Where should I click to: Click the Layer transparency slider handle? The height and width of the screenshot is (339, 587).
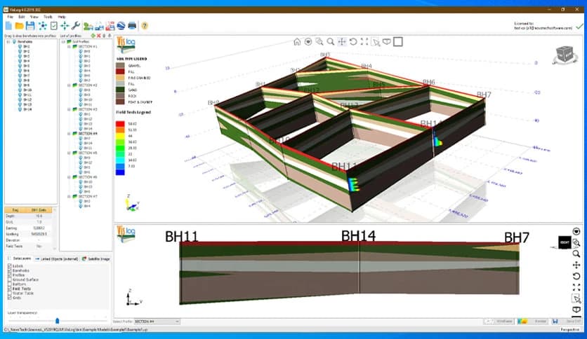point(58,321)
